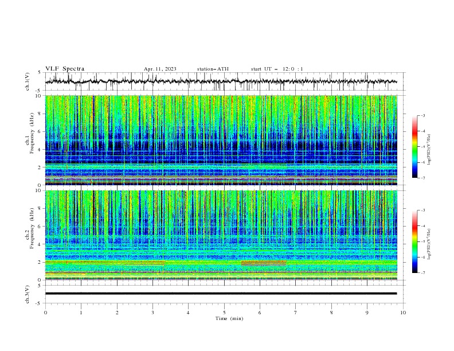Click the ch.2 colorbar 'log(PSD)(V²/Hz)' label
Screen dimensions: 454x351
(x=429, y=244)
